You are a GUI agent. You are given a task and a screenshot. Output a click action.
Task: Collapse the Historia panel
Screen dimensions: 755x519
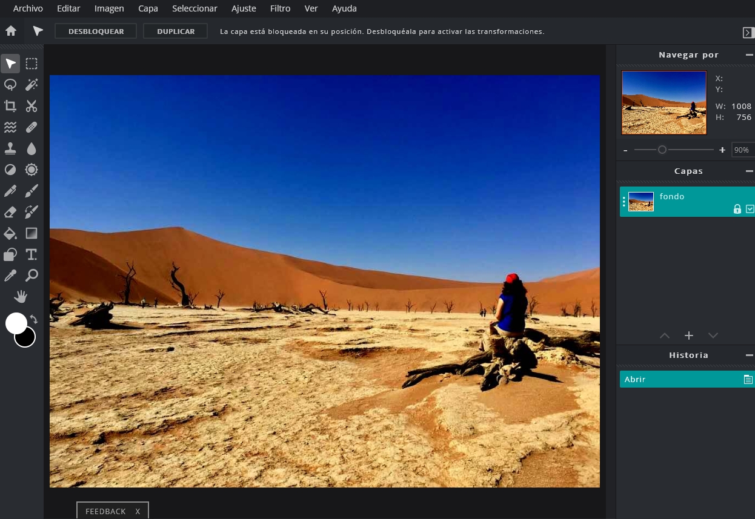point(750,355)
